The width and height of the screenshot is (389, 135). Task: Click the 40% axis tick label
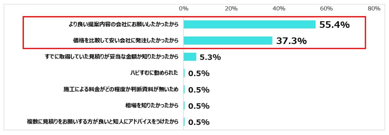pos(279,9)
